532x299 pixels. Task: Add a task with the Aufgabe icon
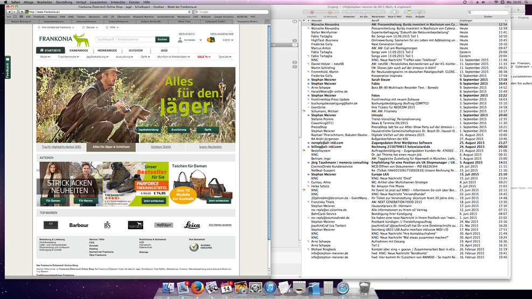(419, 12)
